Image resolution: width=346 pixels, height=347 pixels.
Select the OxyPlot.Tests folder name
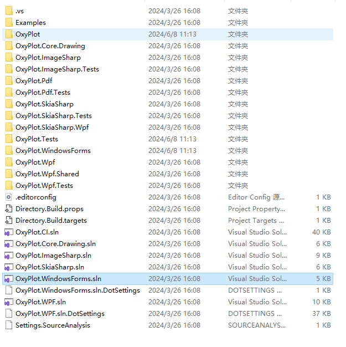pos(37,139)
